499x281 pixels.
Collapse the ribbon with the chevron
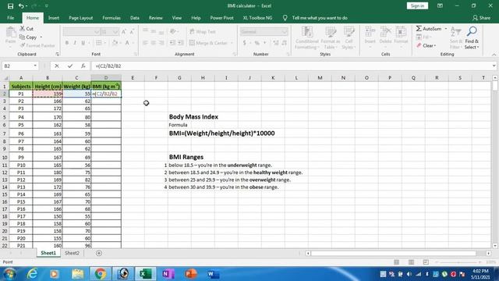pos(494,55)
